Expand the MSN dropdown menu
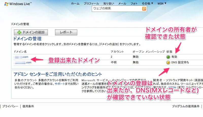This screenshot has width=203, height=117. [162, 4]
